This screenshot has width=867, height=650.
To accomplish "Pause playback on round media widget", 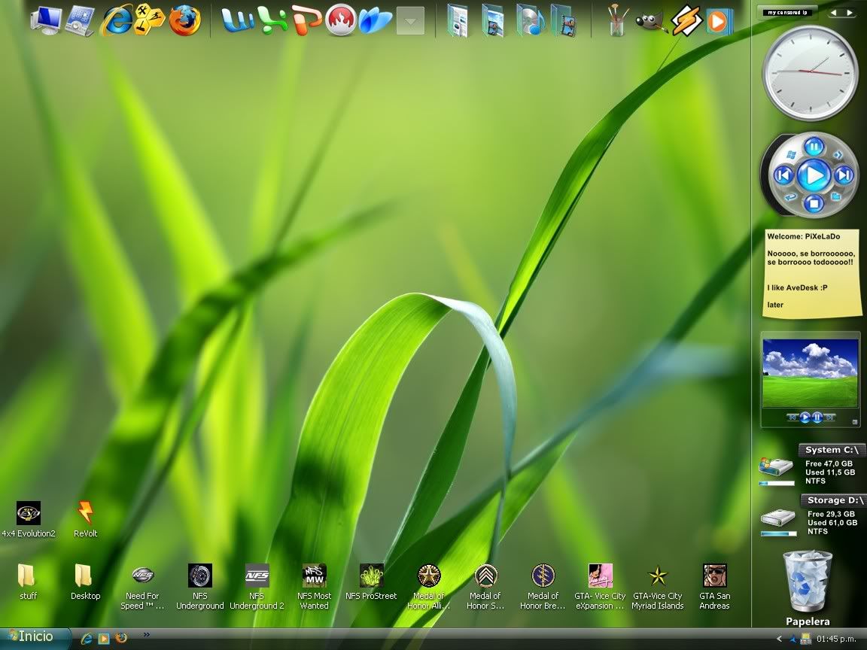I will pos(813,146).
